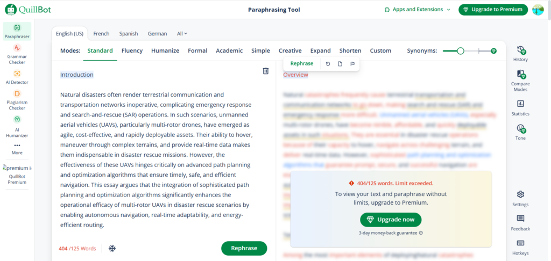
Task: Click the Upgrade now button
Action: click(x=391, y=220)
